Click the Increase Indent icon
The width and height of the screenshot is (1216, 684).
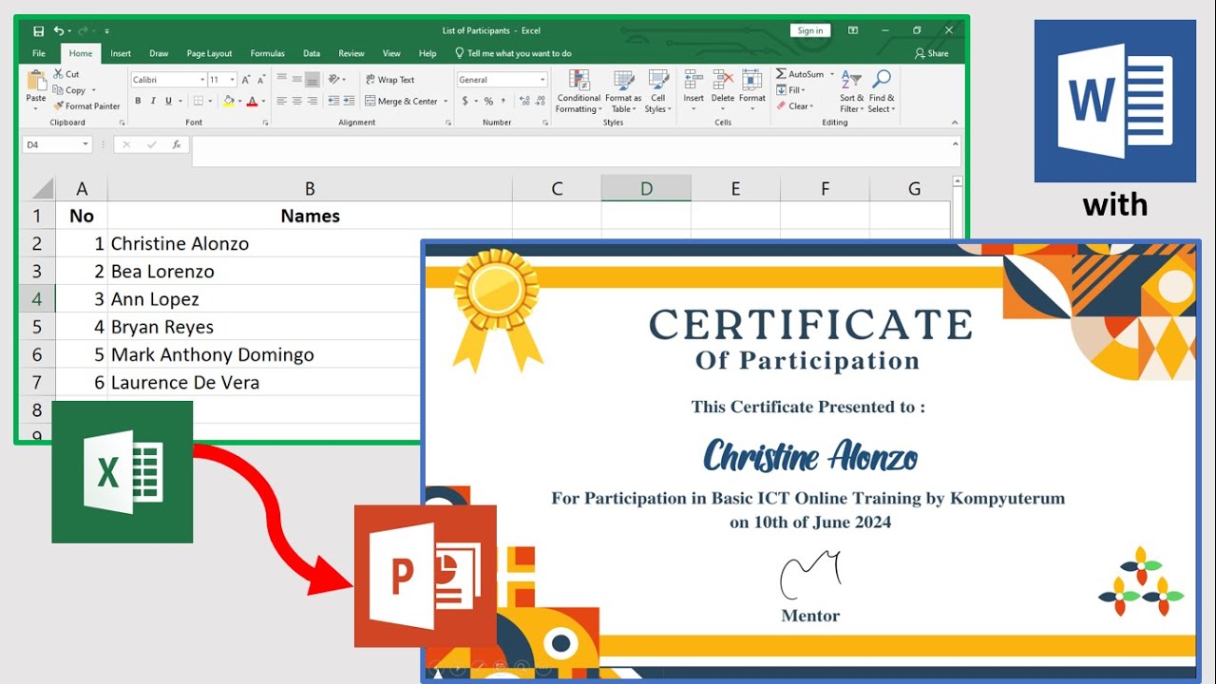point(349,101)
